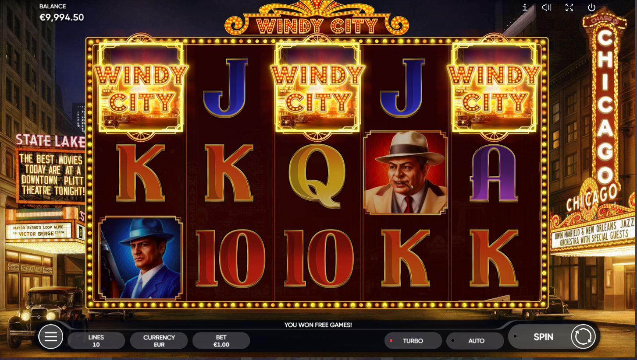Screen dimensions: 637x360
Task: Click the balance amount €9,994.50
Action: [62, 17]
